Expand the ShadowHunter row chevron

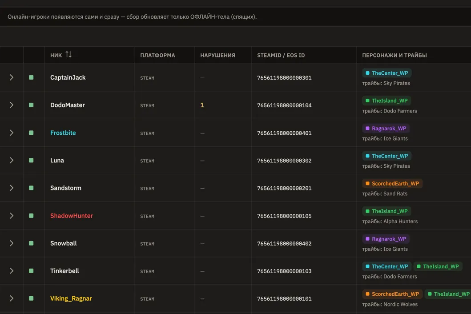tap(12, 216)
